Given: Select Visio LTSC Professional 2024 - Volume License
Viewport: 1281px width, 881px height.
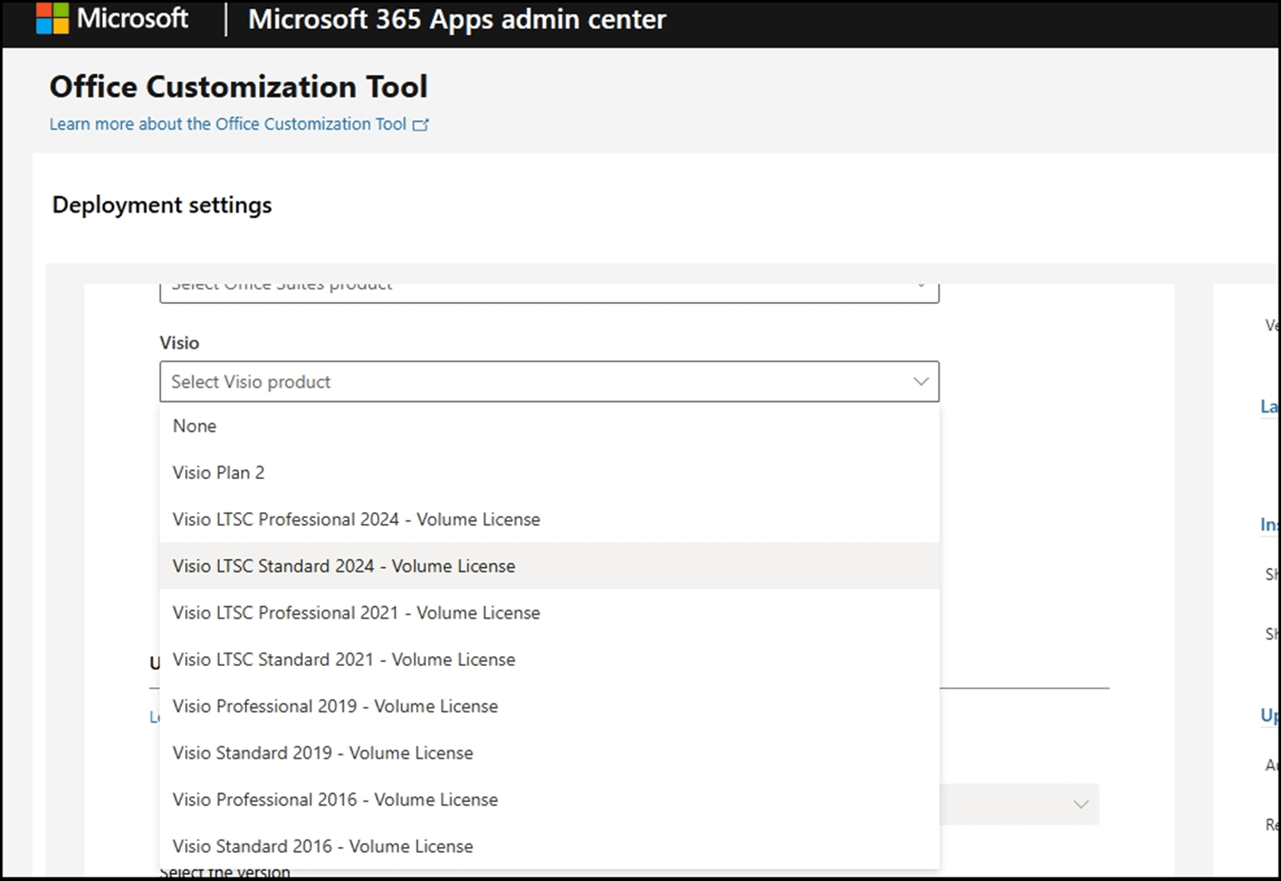Looking at the screenshot, I should pos(356,520).
